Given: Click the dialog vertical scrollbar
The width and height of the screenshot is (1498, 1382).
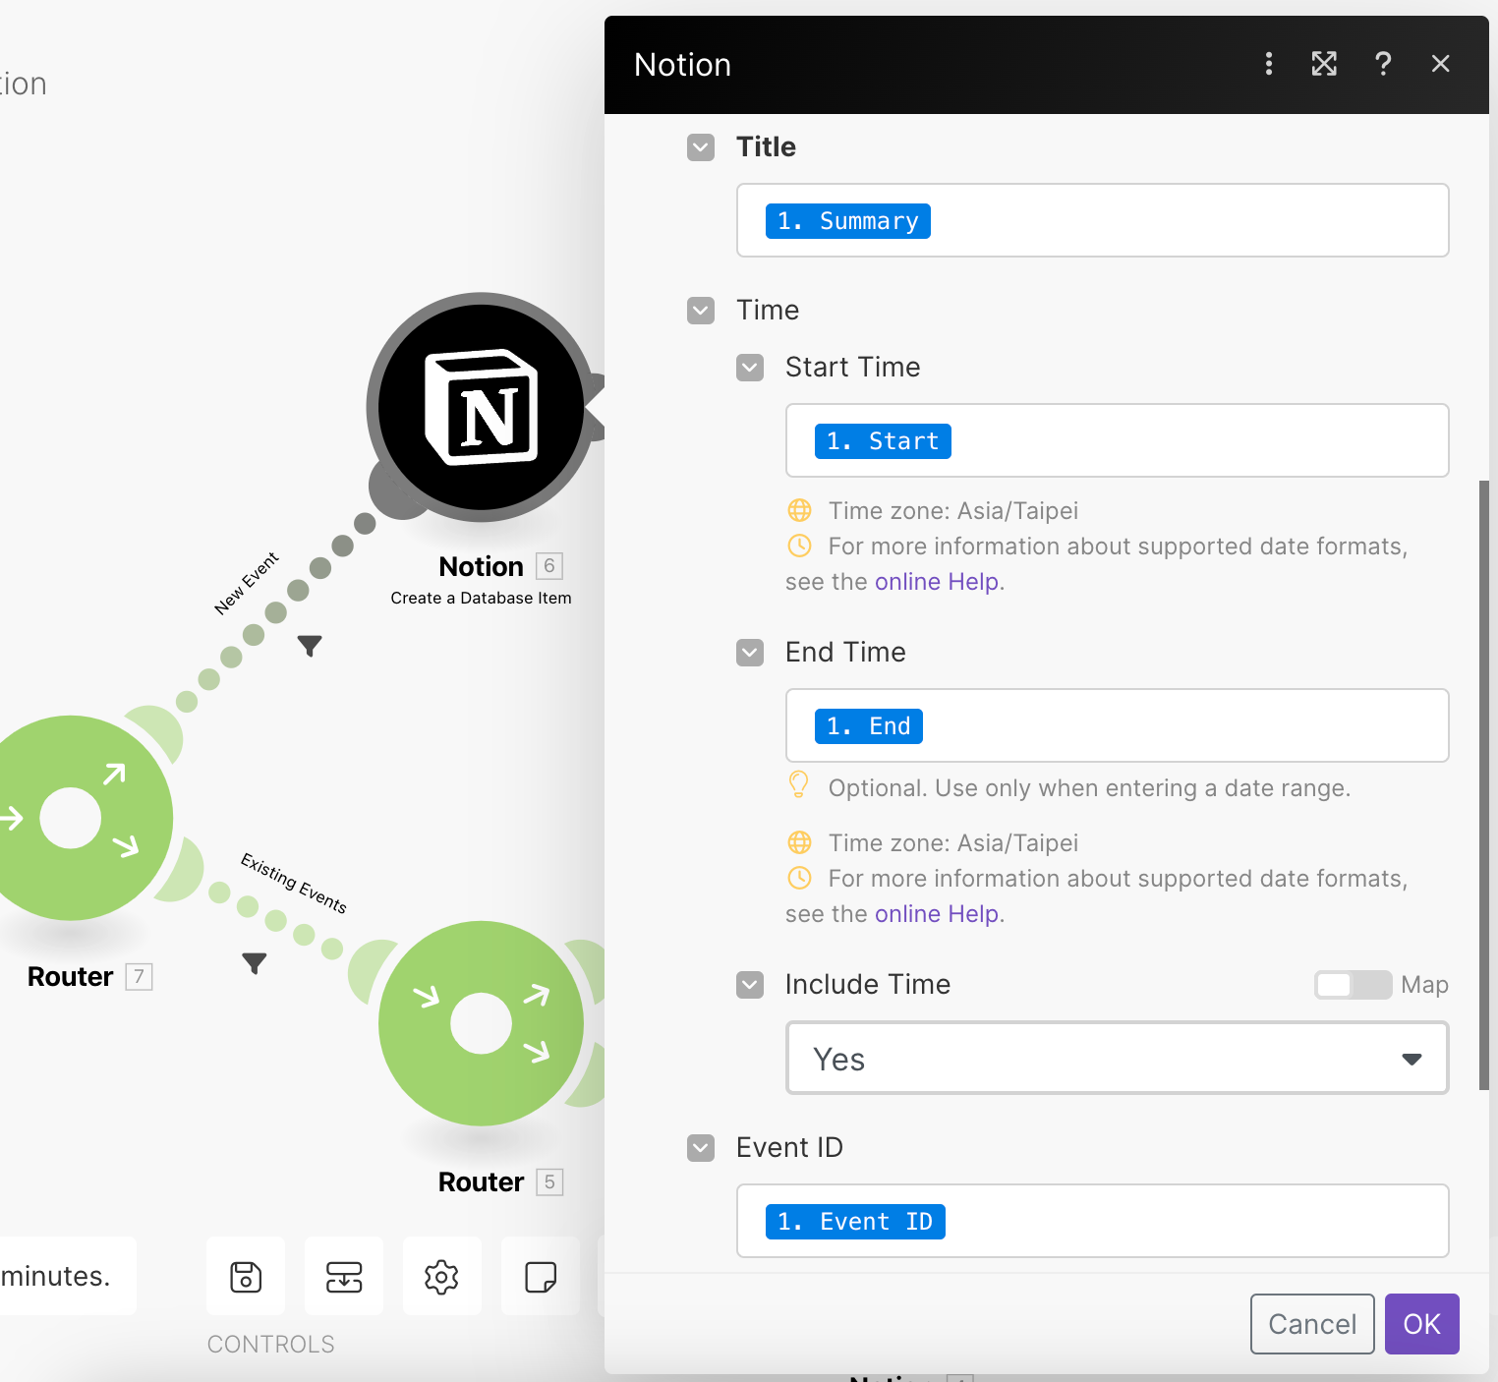Looking at the screenshot, I should tap(1483, 784).
